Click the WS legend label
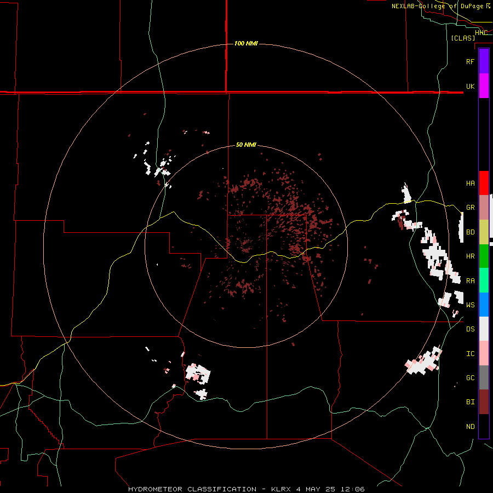Image resolution: width=493 pixels, height=493 pixels. (x=470, y=305)
